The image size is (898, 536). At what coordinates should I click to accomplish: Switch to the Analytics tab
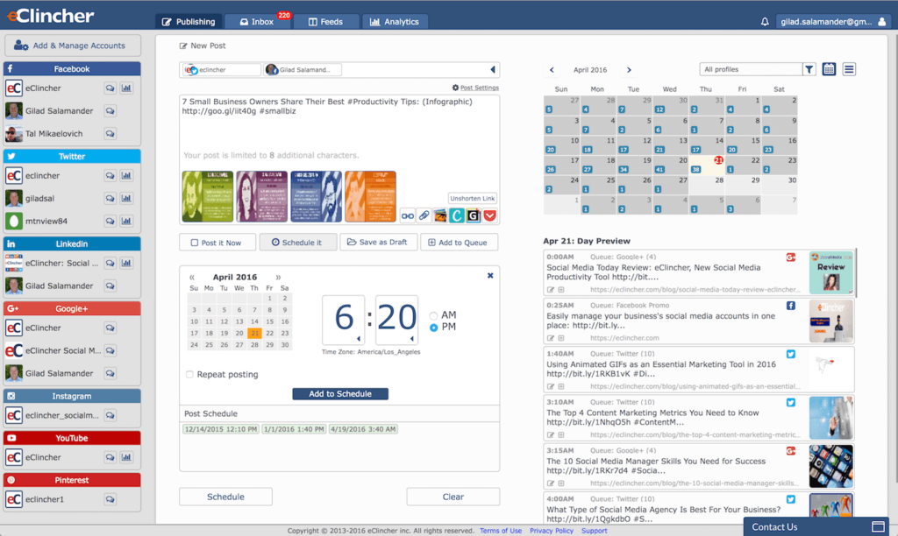[395, 22]
